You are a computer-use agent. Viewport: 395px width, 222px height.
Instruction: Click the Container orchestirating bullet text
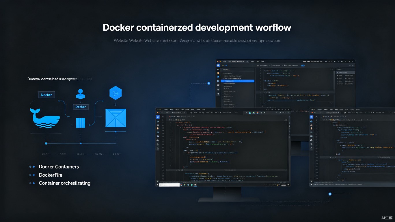pos(65,183)
